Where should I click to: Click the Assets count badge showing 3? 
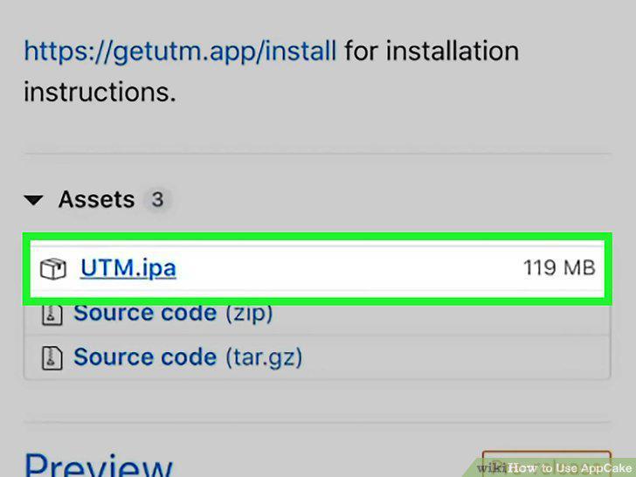[x=157, y=199]
